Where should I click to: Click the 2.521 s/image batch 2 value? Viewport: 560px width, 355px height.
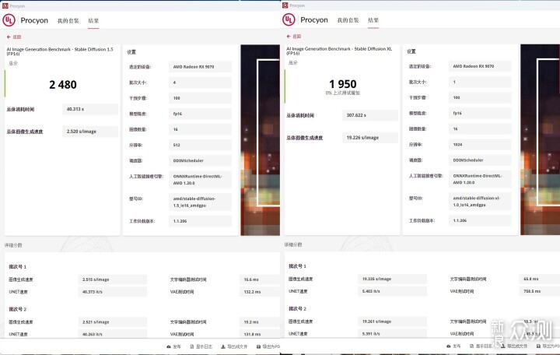point(113,322)
